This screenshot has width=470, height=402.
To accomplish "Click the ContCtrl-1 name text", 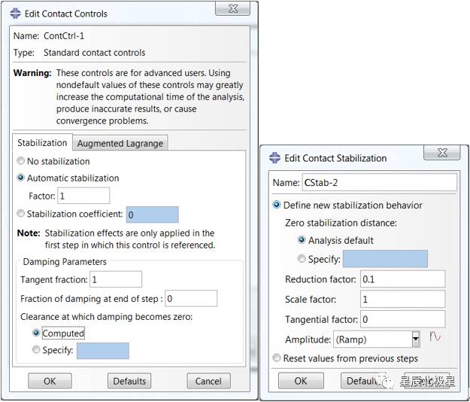I will coord(64,36).
